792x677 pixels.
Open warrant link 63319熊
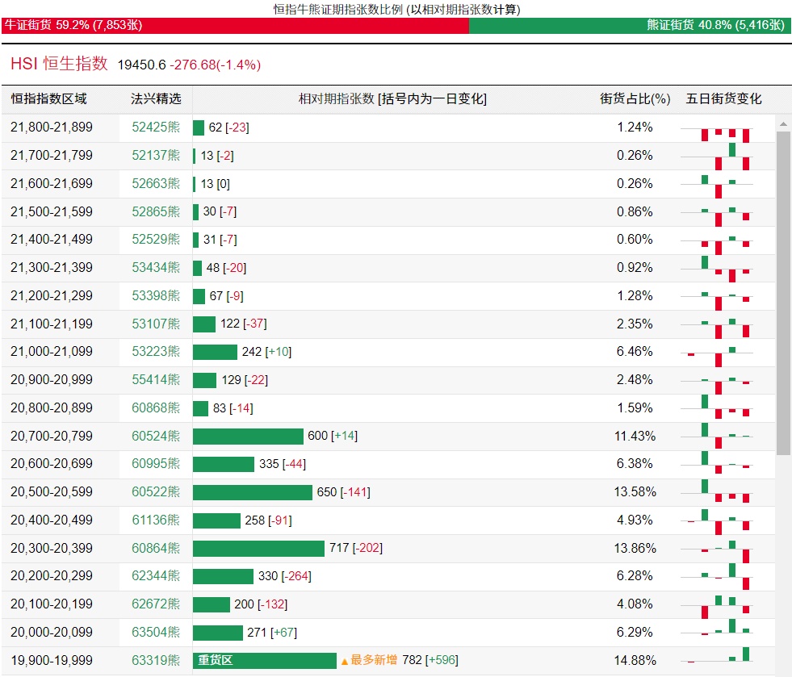(x=156, y=660)
